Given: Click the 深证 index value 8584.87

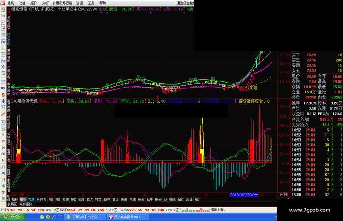Looking at the screenshot, I should coord(74,210).
